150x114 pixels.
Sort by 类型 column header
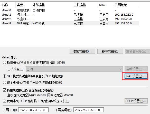tap(23, 5)
